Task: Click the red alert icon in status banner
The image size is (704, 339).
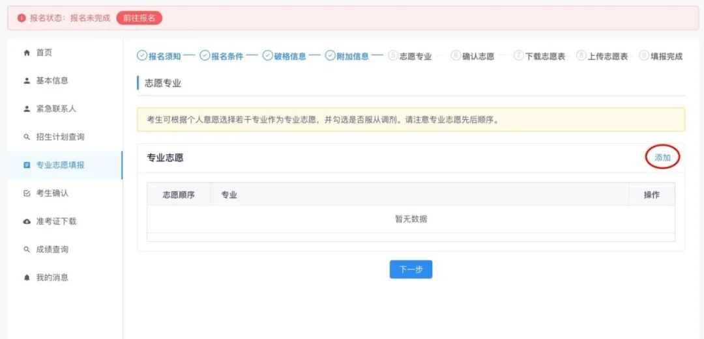Action: pyautogui.click(x=21, y=18)
